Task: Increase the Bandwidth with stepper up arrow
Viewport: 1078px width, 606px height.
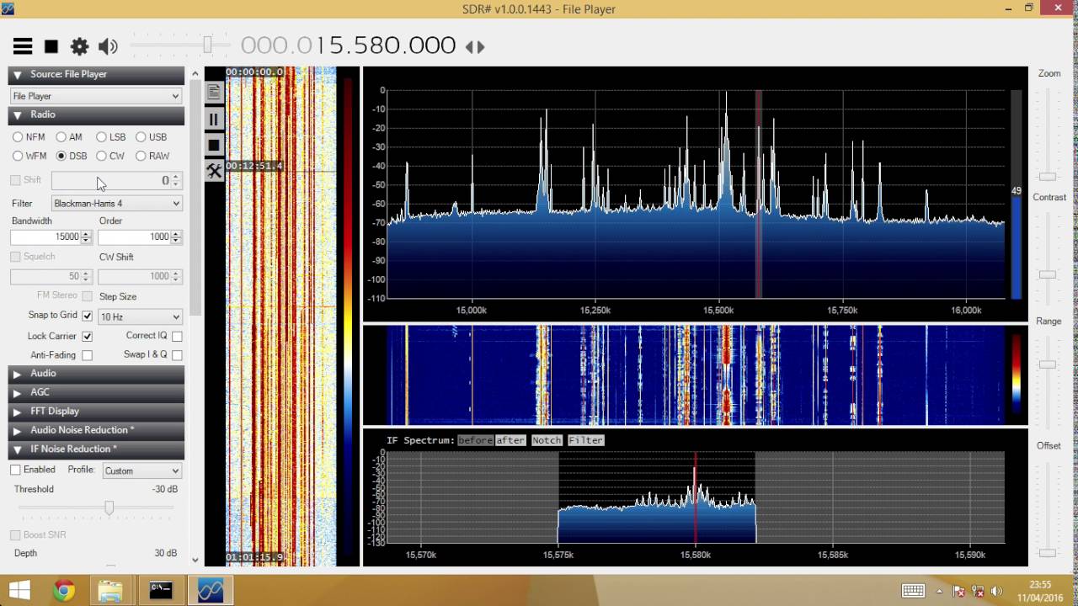Action: click(86, 234)
